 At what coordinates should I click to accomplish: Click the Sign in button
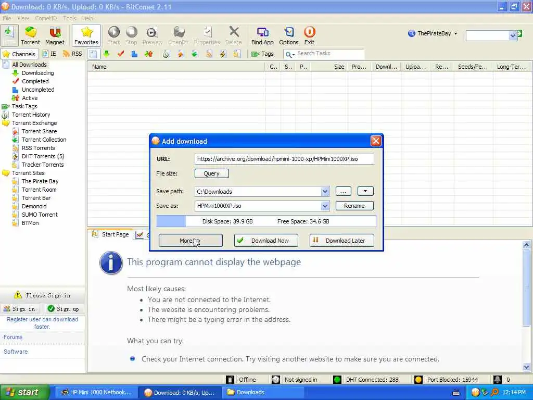pos(20,309)
